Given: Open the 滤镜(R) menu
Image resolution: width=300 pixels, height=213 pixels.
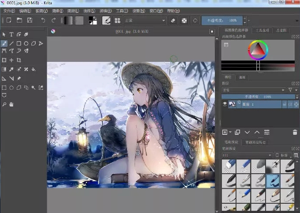Looking at the screenshot, I should (106, 10).
